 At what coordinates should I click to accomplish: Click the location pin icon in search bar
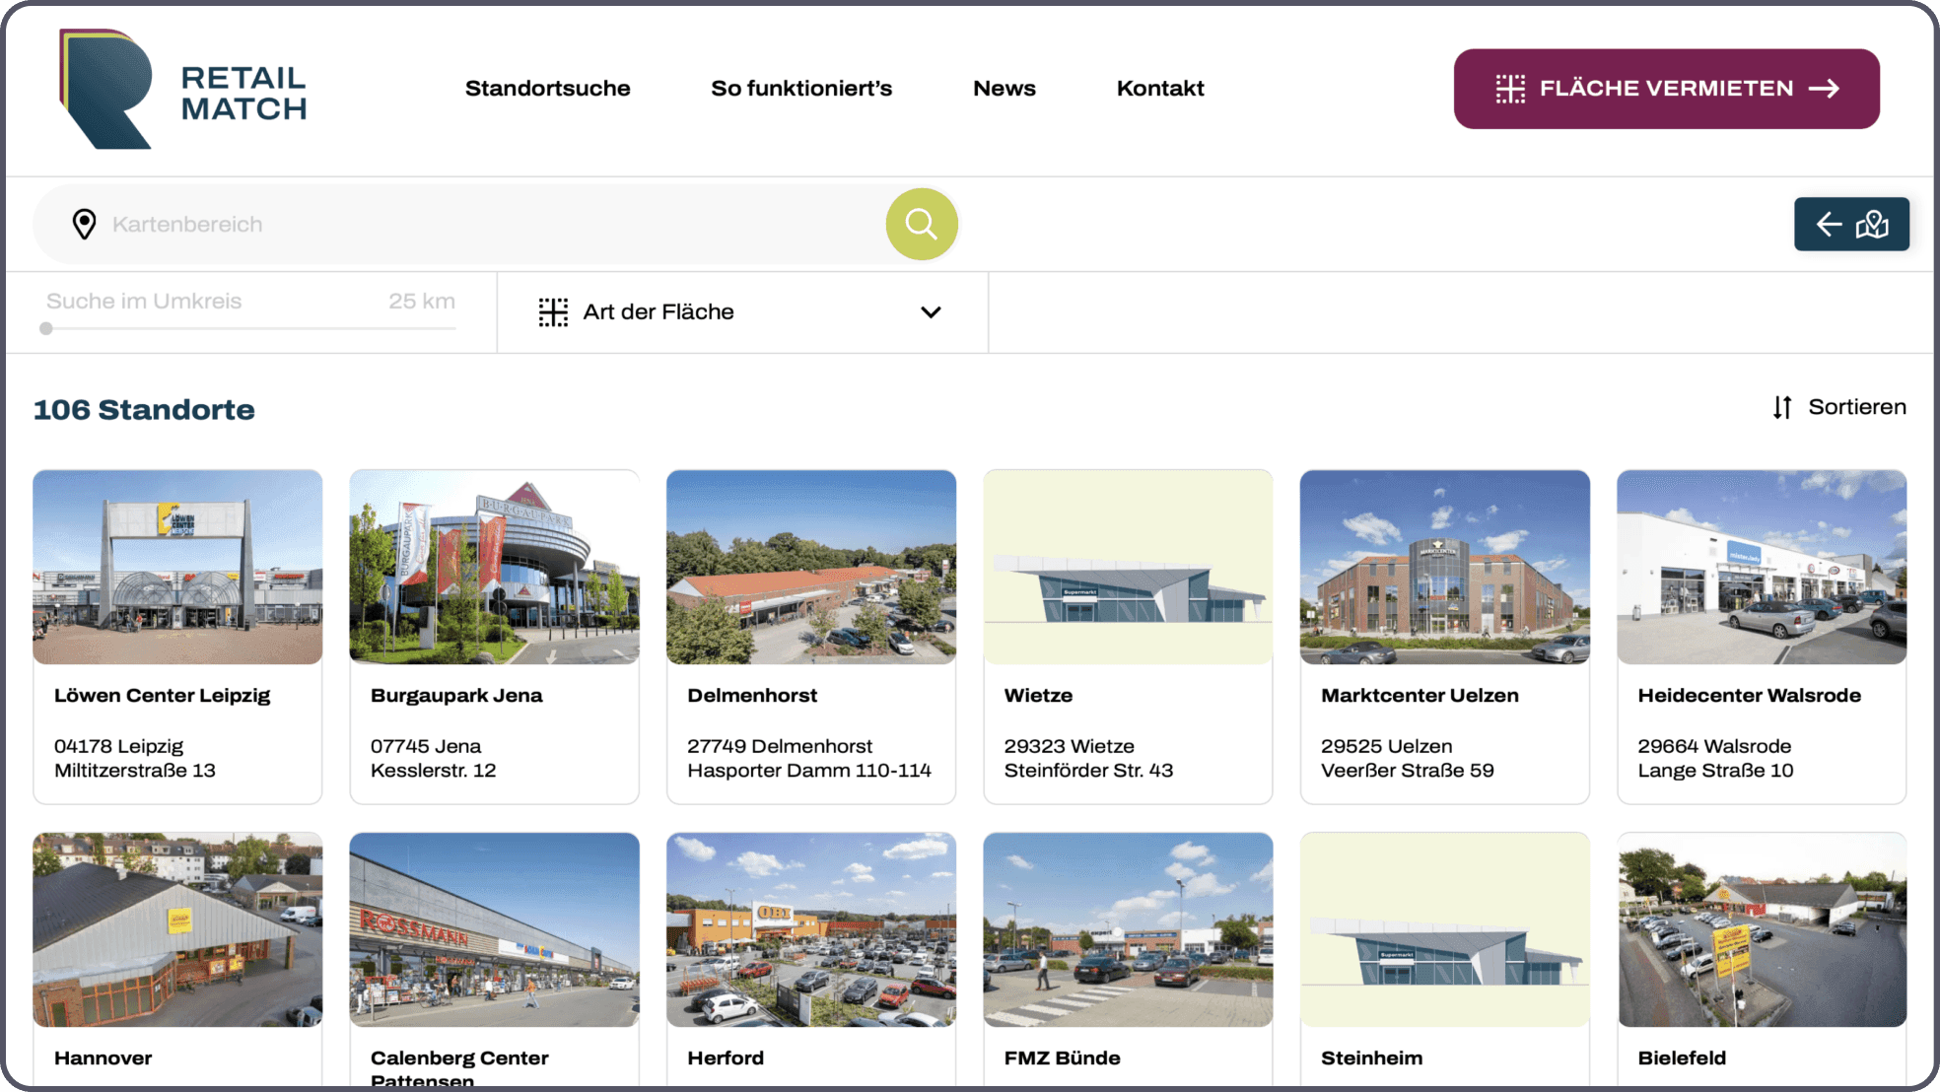click(x=85, y=224)
